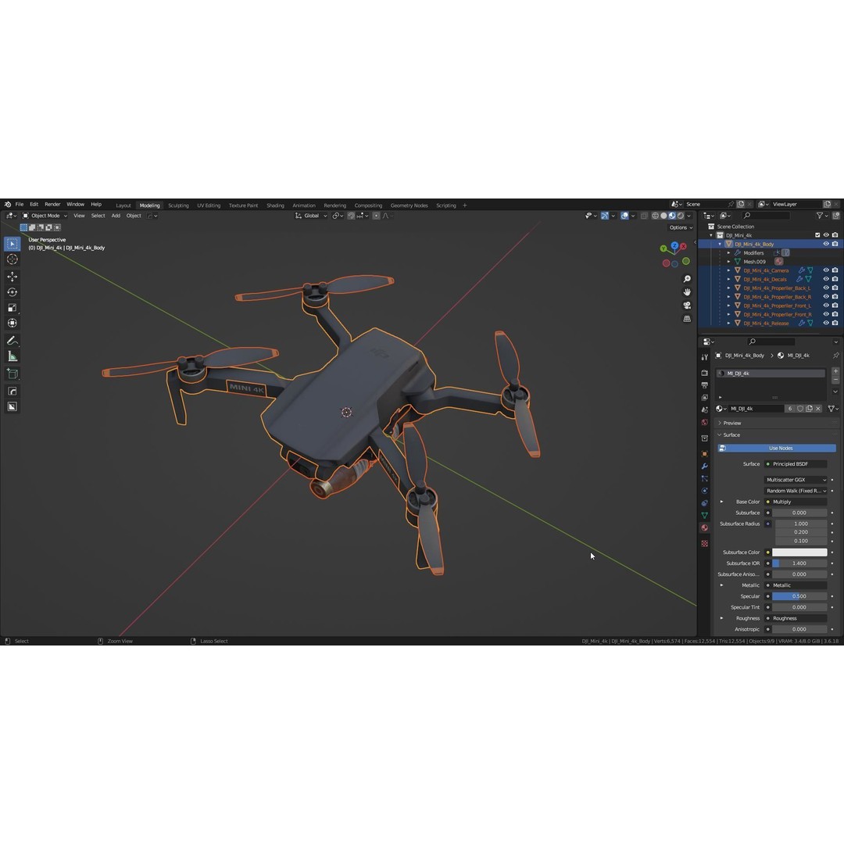Screen dimensions: 844x844
Task: Open the Multiscatter GGX distribution dropdown
Action: [796, 480]
